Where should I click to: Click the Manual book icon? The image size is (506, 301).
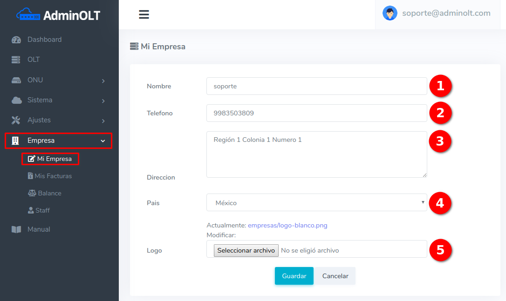(16, 229)
